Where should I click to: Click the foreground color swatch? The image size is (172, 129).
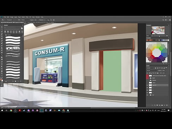(1, 80)
